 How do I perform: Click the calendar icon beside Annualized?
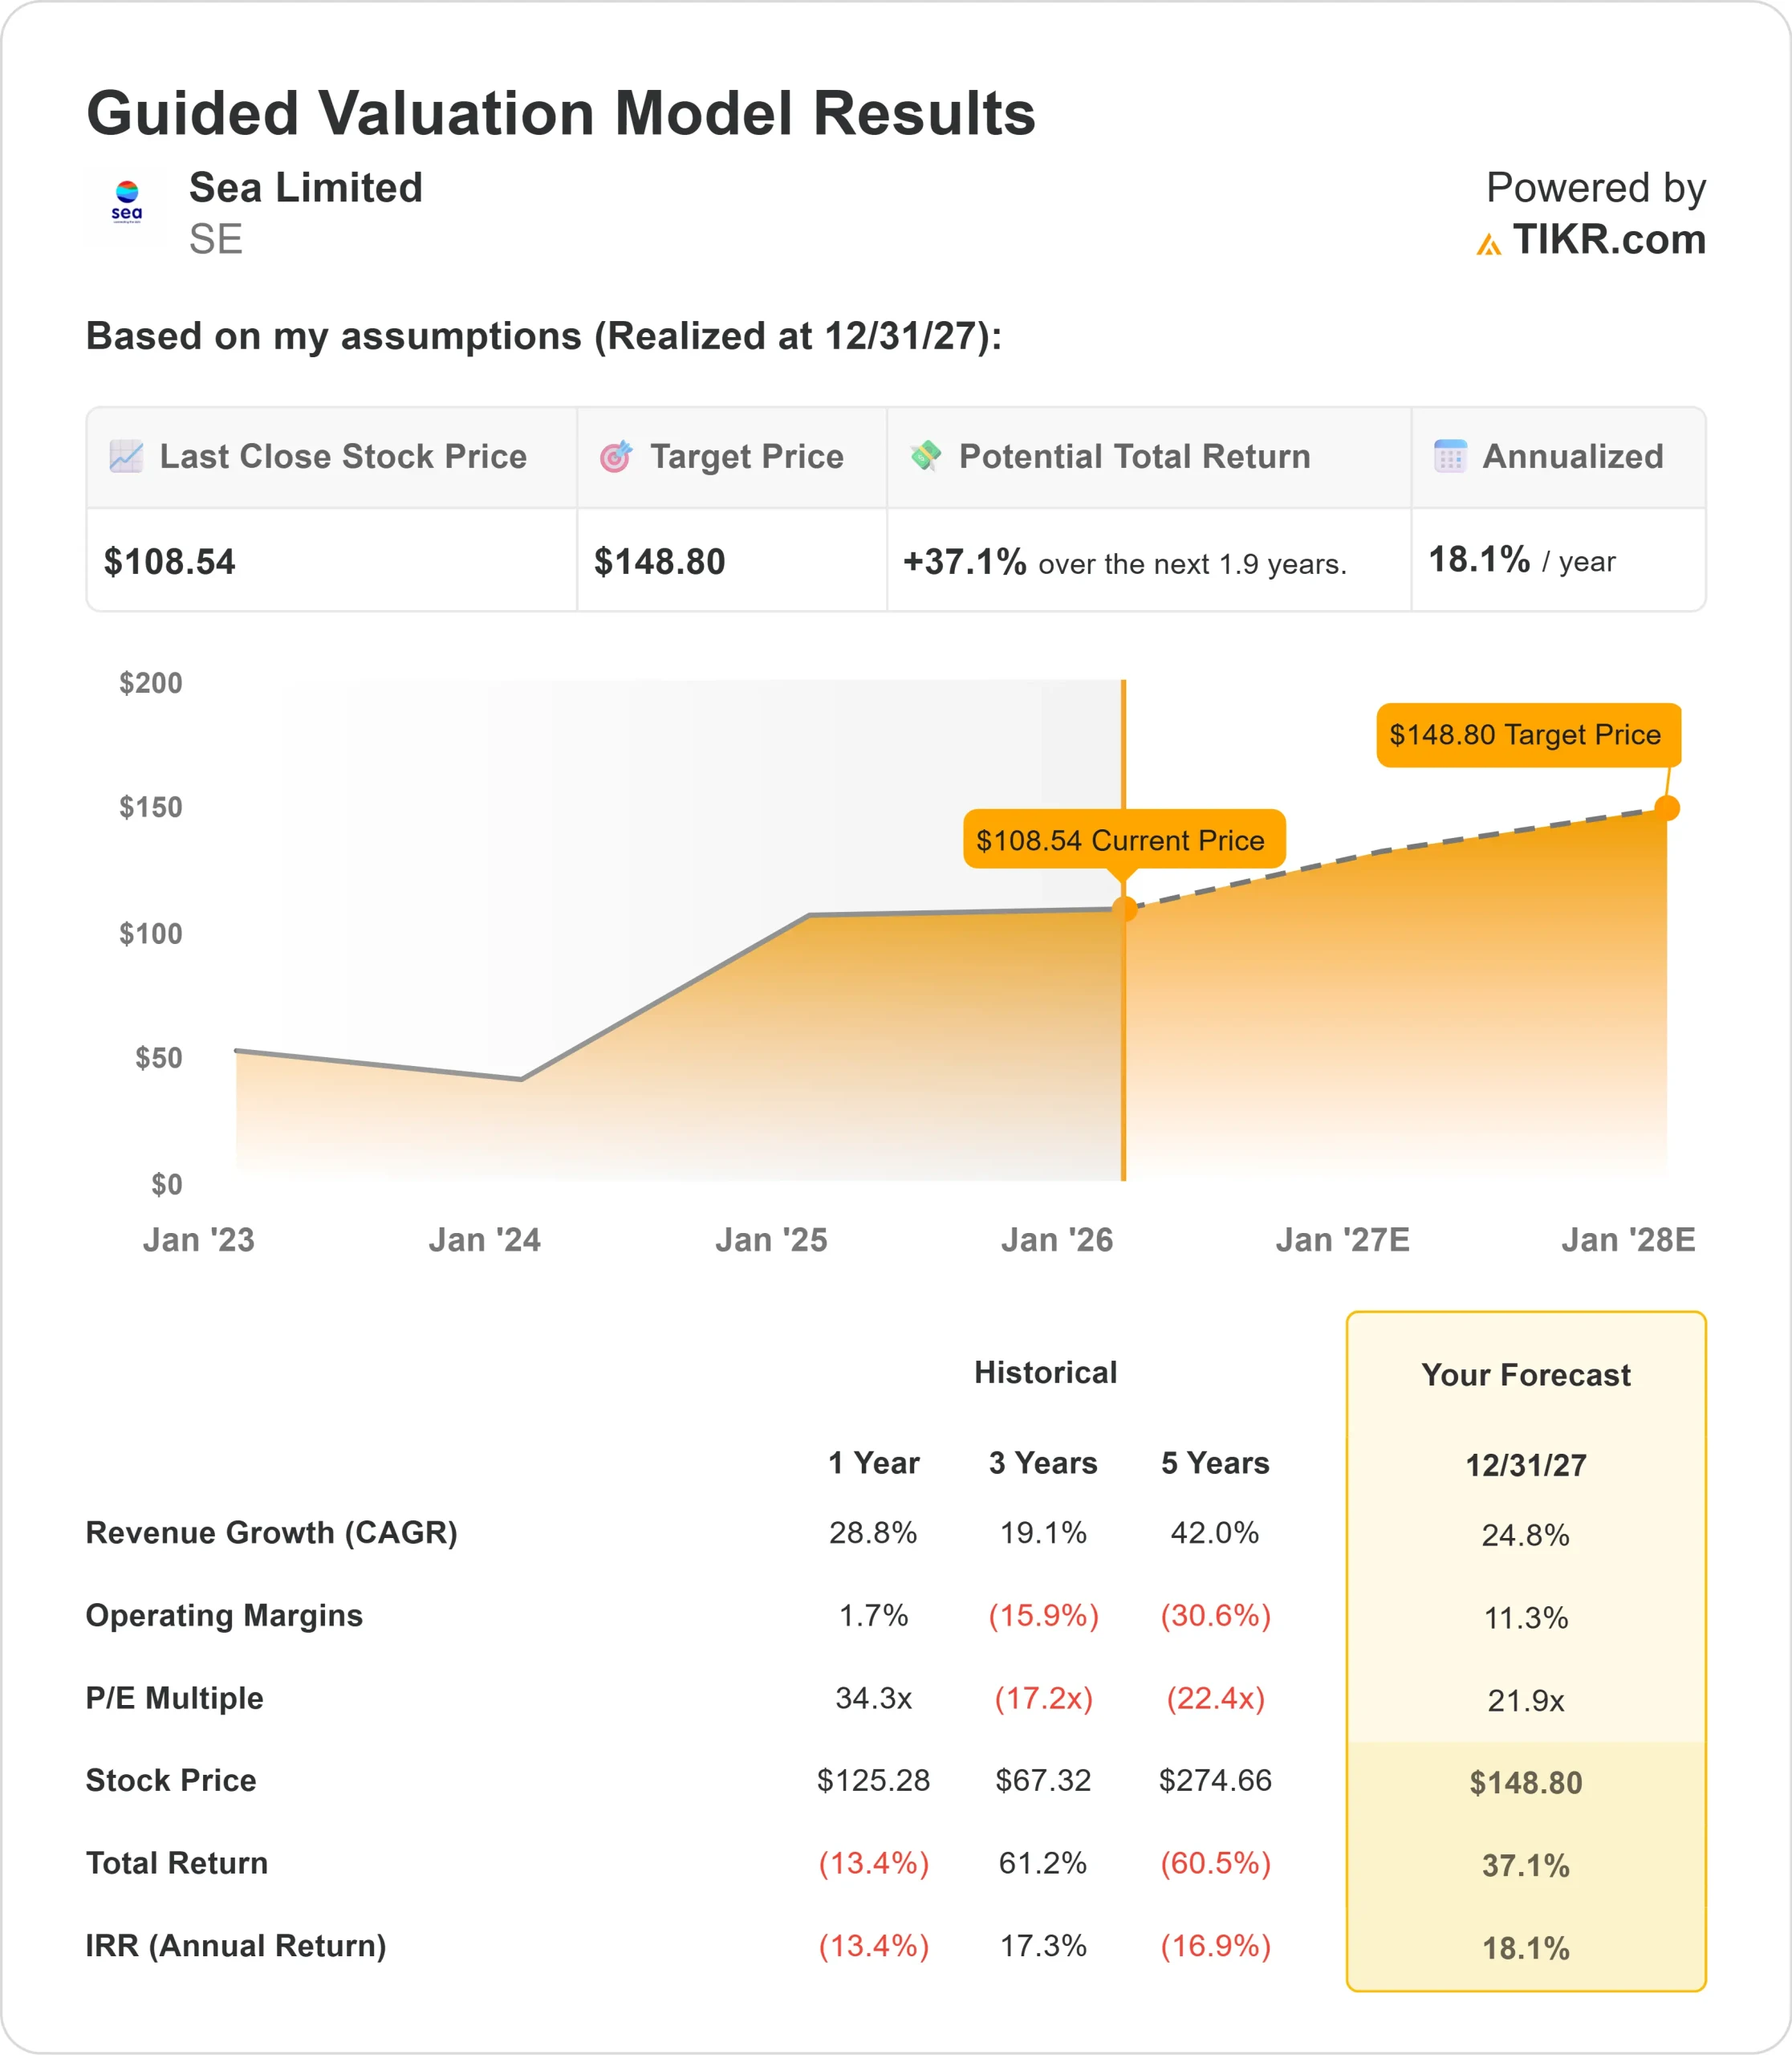click(1450, 456)
